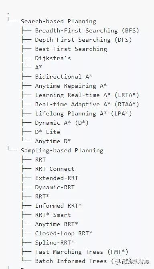The height and width of the screenshot is (269, 154).
Task: Click the Informed RRT* entry
Action: [58, 206]
